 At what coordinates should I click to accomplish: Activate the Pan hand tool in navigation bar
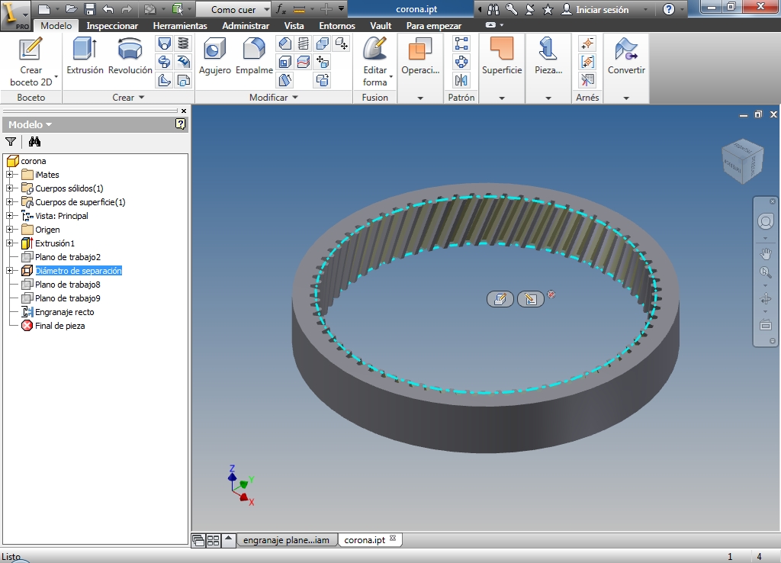point(765,253)
